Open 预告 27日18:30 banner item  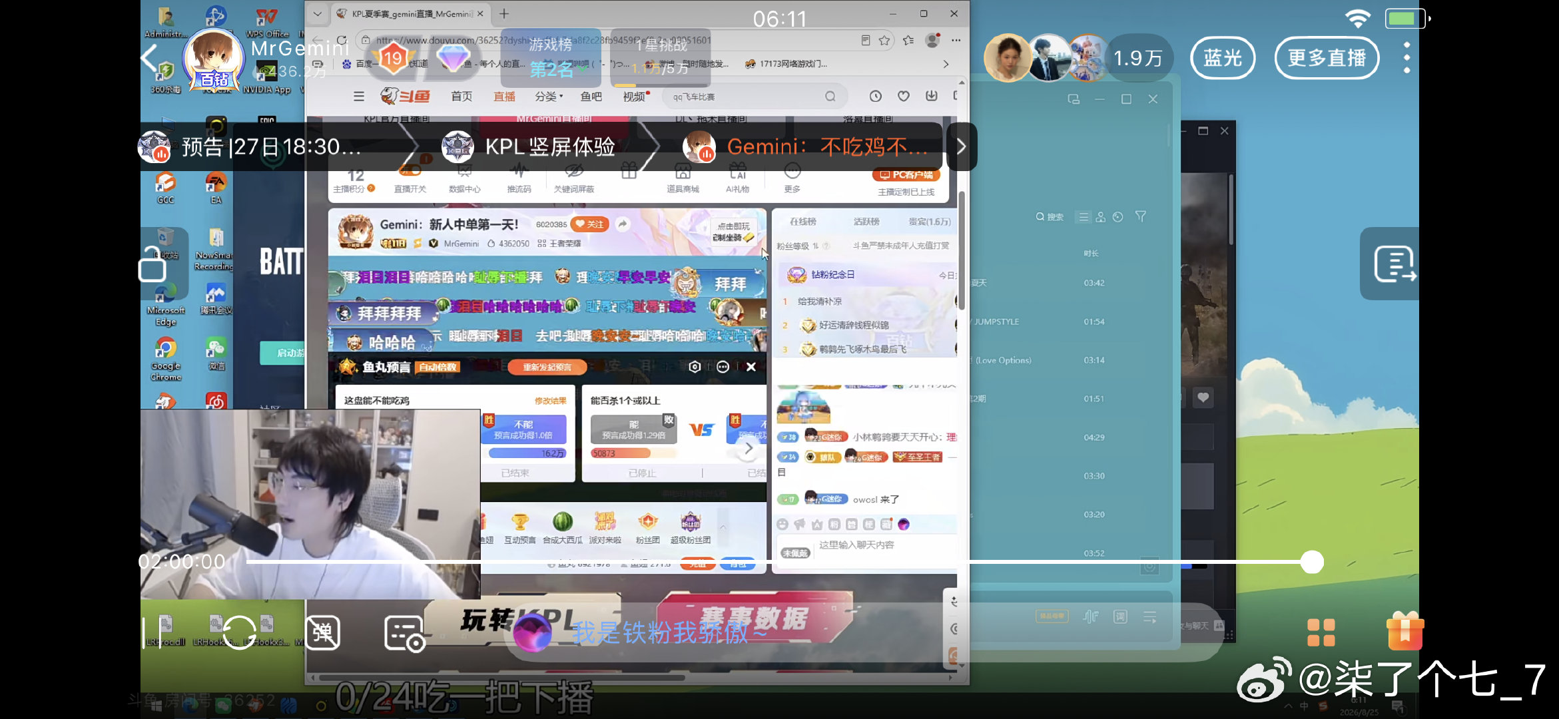point(272,146)
